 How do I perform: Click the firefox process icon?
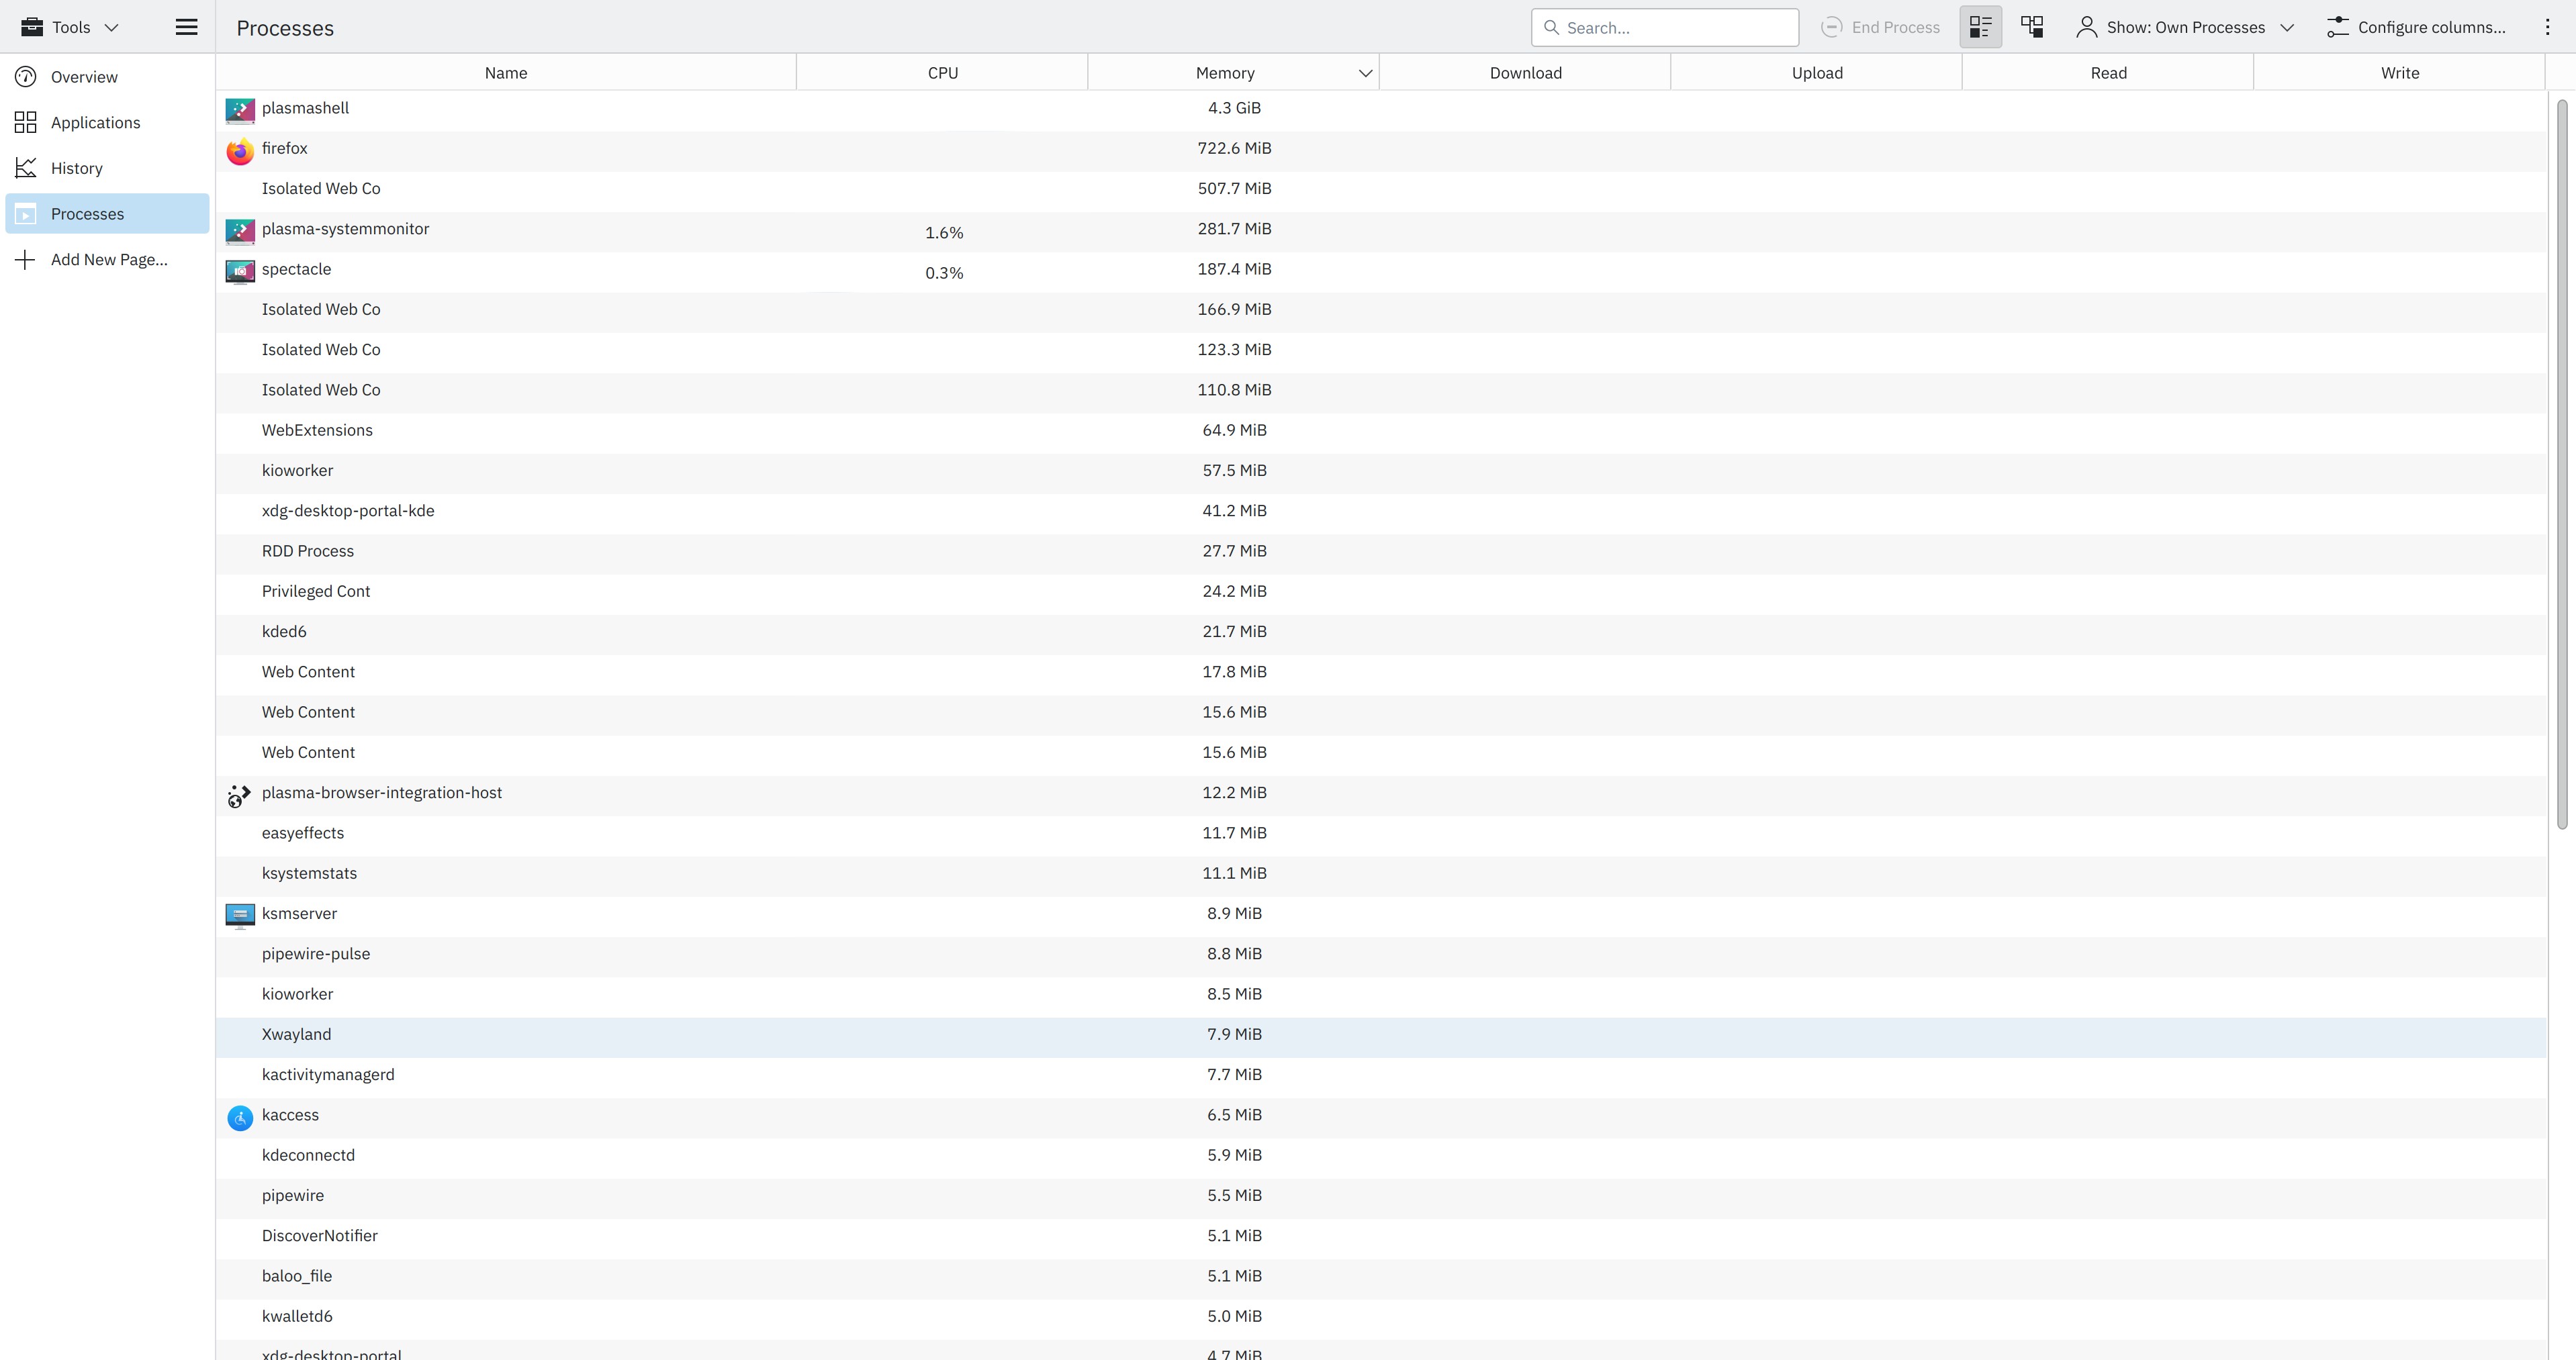click(x=240, y=151)
